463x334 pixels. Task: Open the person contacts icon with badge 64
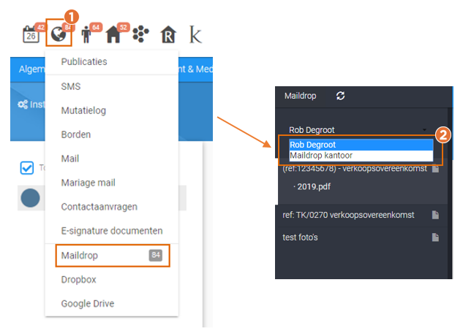[86, 34]
